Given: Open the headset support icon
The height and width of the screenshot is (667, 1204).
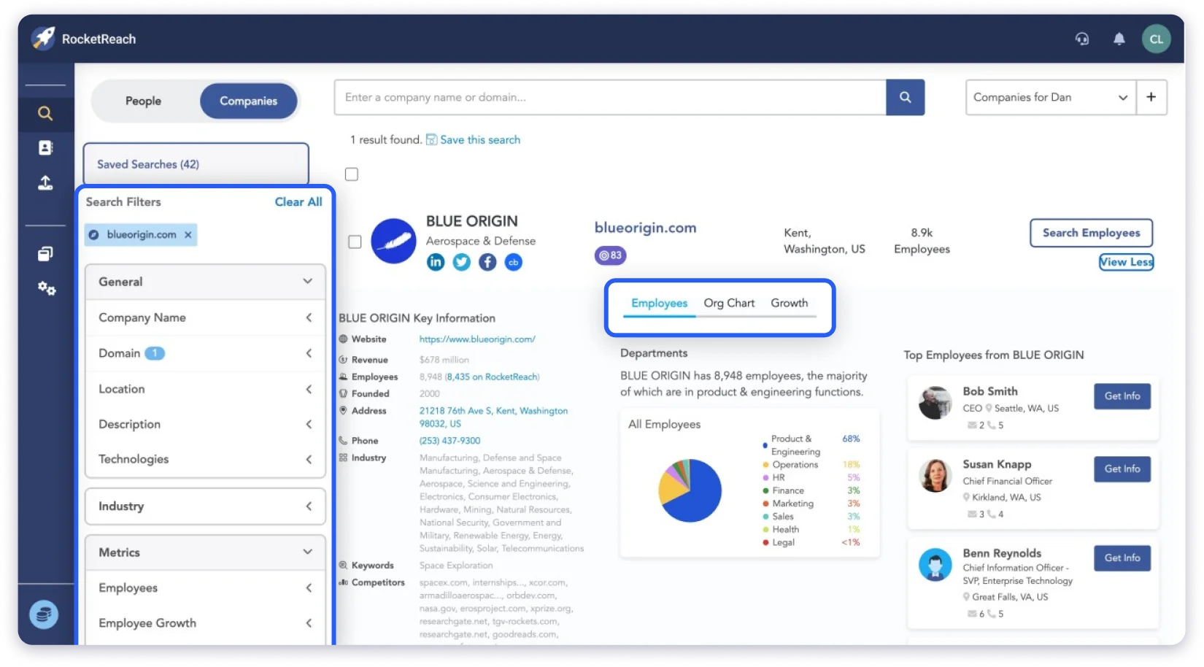Looking at the screenshot, I should pos(1082,39).
